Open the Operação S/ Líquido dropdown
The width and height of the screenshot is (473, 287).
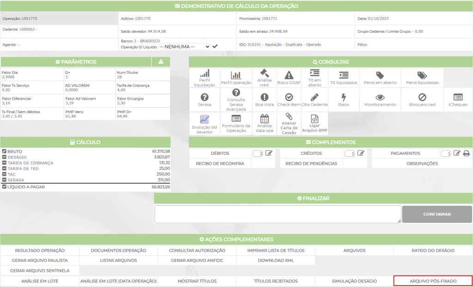pos(184,47)
